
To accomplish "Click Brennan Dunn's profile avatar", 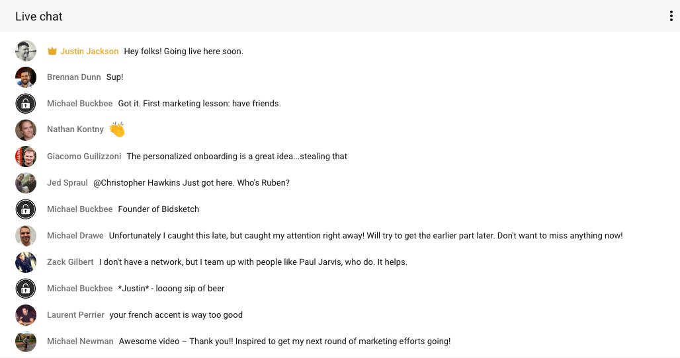I will click(26, 77).
